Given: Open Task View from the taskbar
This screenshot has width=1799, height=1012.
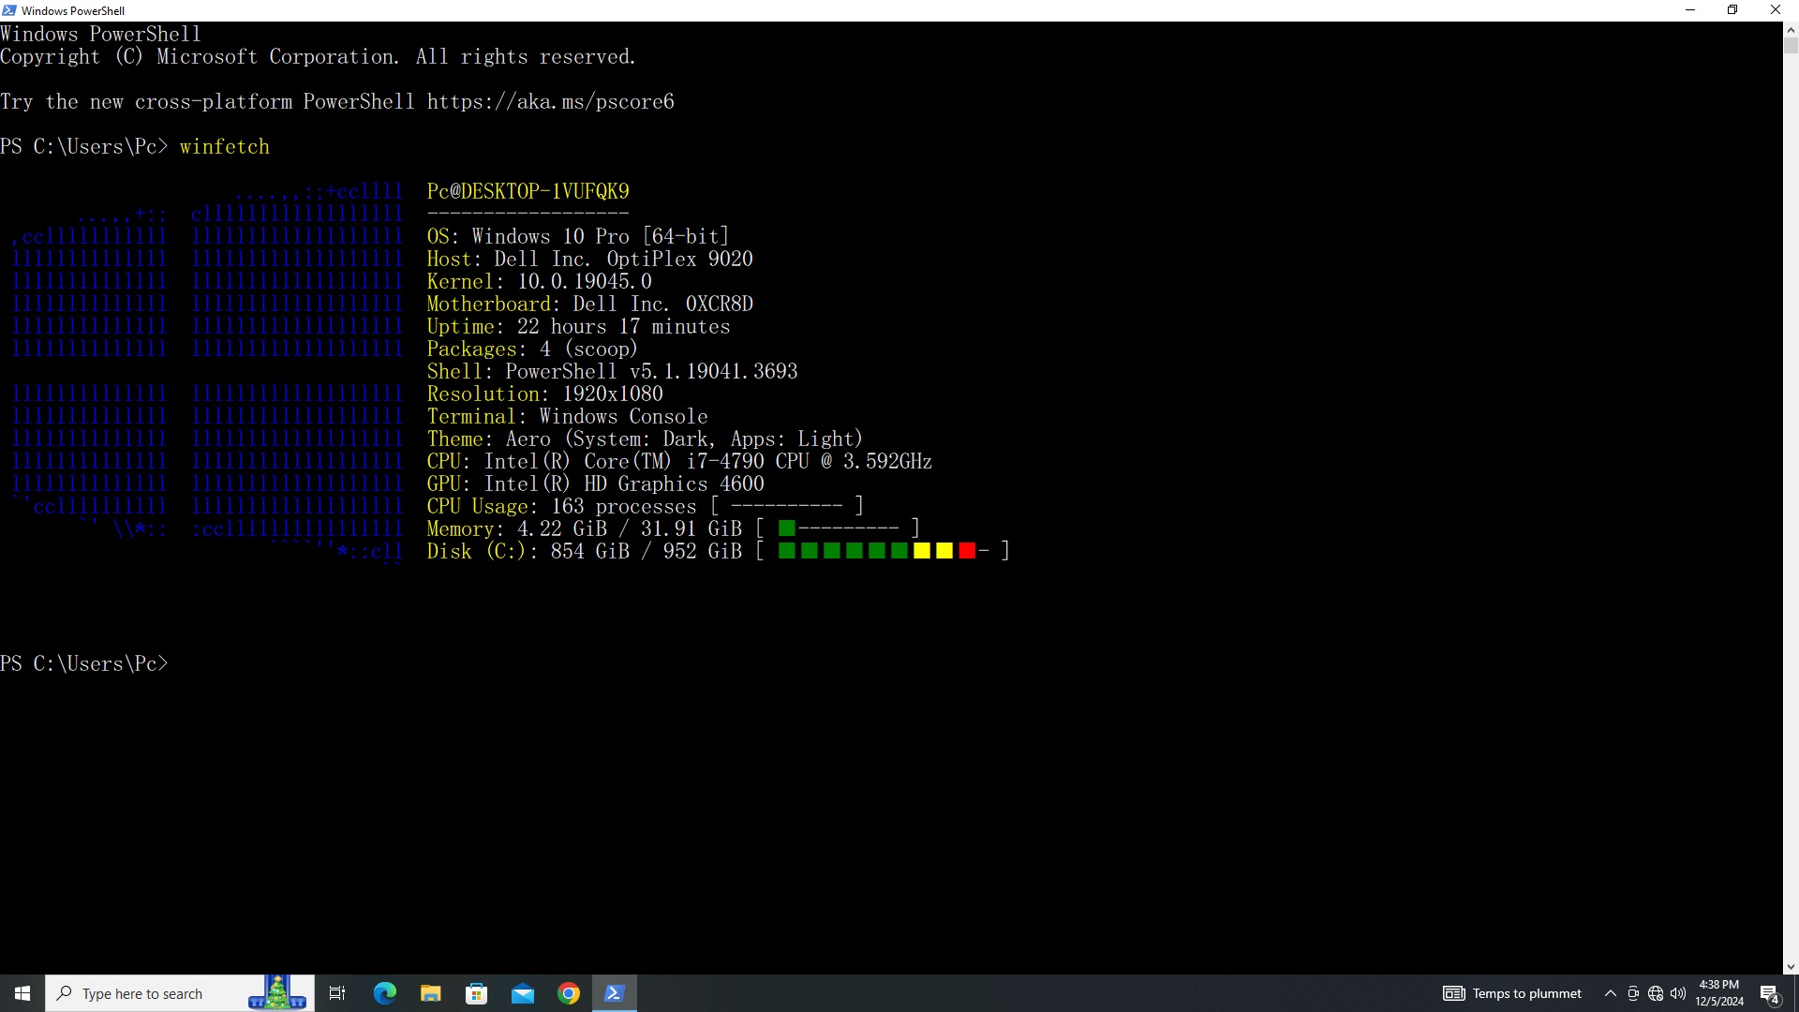Looking at the screenshot, I should tap(337, 993).
